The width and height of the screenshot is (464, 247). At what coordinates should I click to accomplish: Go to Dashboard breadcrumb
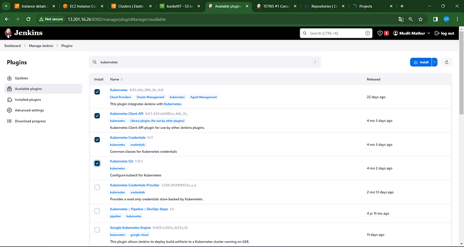click(x=12, y=46)
